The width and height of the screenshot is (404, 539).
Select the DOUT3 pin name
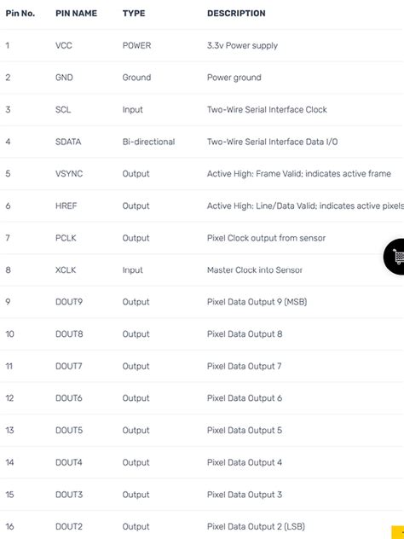click(69, 495)
